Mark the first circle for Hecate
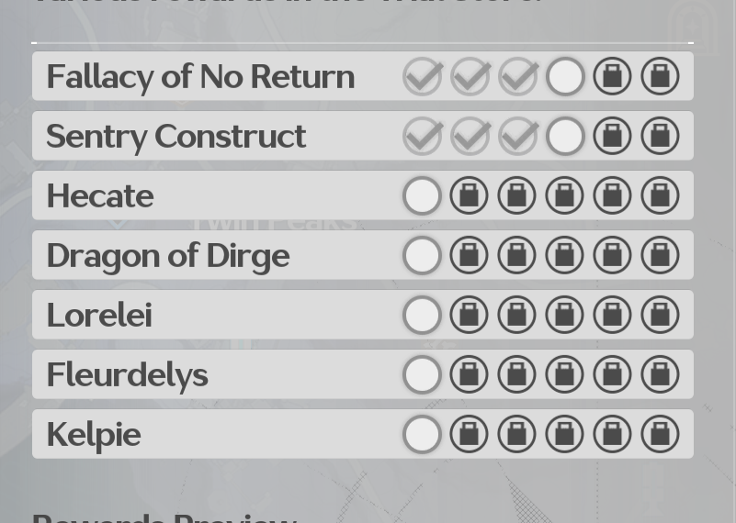This screenshot has width=736, height=523. 422,195
